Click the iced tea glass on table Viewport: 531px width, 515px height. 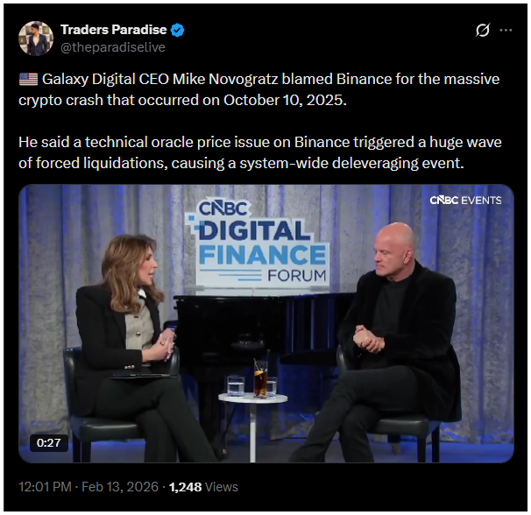260,379
